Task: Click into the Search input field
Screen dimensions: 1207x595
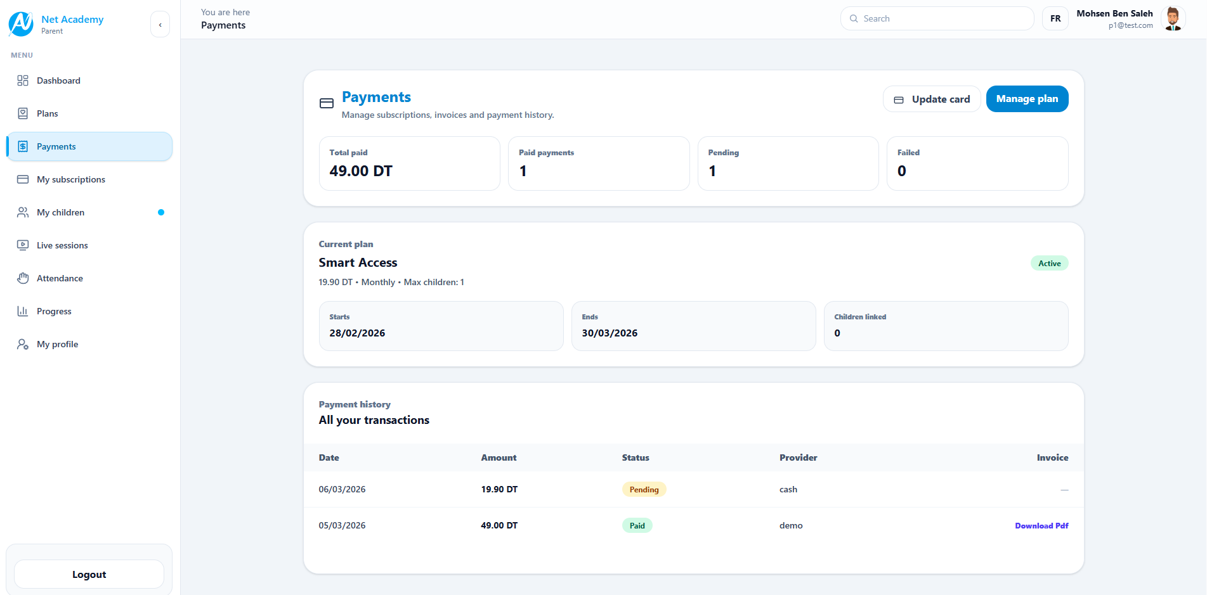Action: pos(939,18)
